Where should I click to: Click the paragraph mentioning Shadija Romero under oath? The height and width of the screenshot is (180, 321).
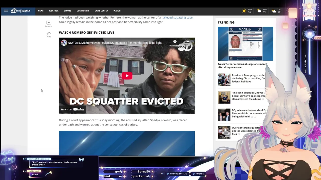pyautogui.click(x=123, y=122)
